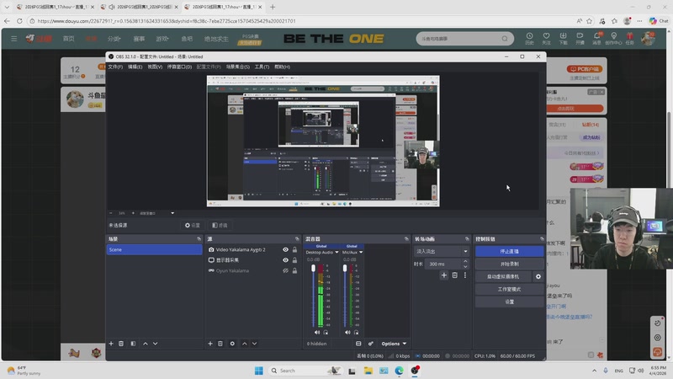Delete selected source using trash icon
This screenshot has height=379, width=673.
coord(220,344)
